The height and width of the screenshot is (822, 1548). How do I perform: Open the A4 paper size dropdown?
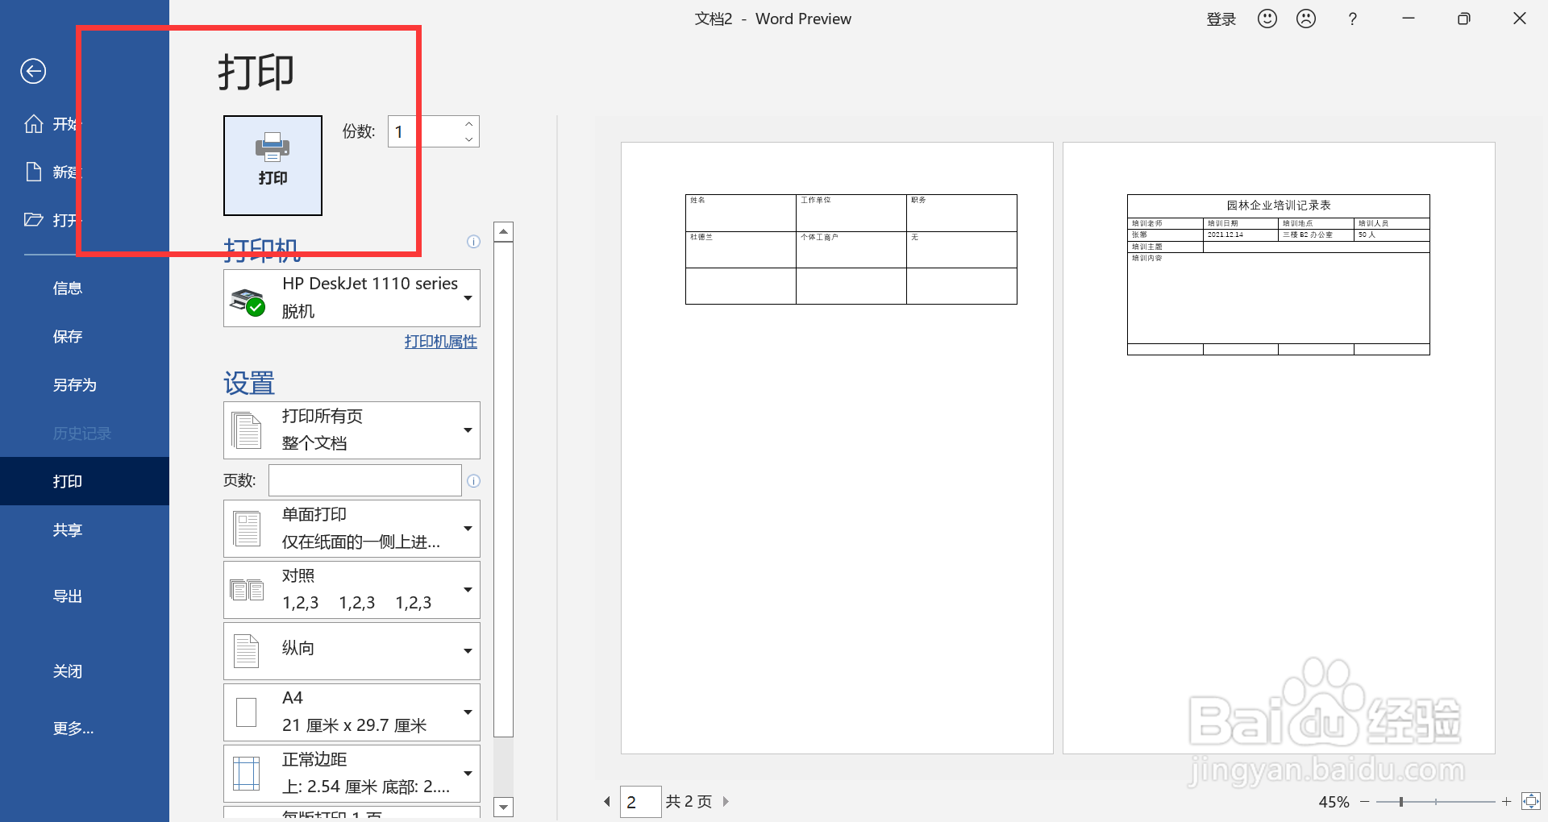[x=352, y=712]
